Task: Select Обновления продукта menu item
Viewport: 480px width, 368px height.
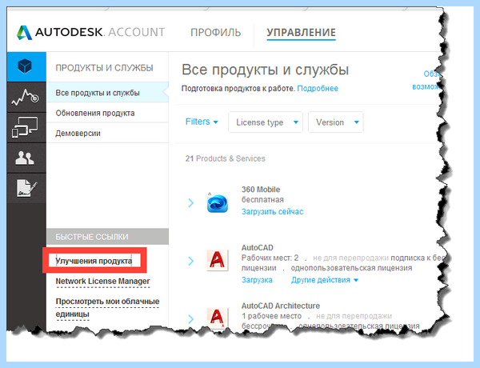Action: coord(107,113)
